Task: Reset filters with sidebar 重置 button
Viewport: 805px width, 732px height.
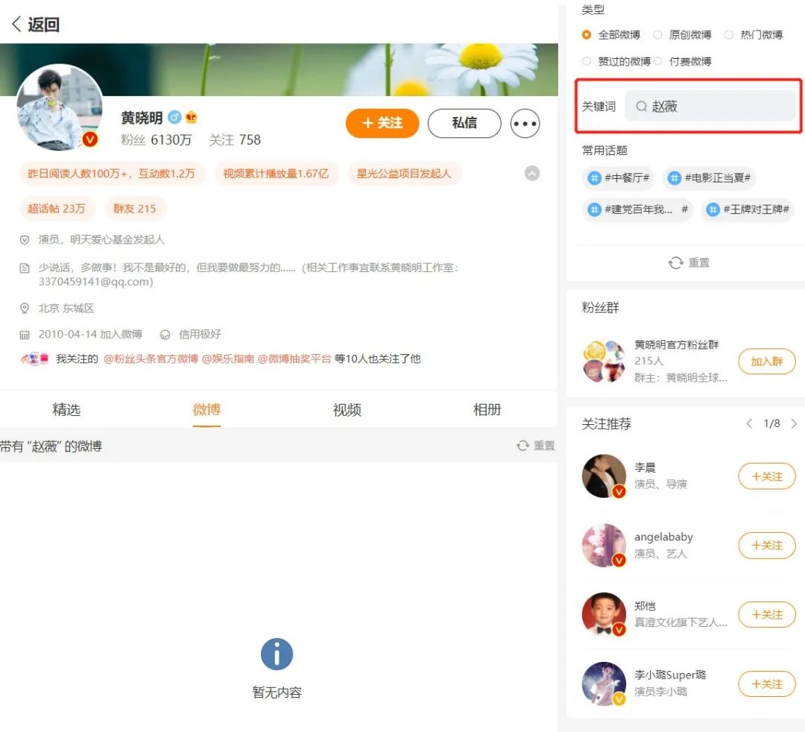Action: pos(689,263)
